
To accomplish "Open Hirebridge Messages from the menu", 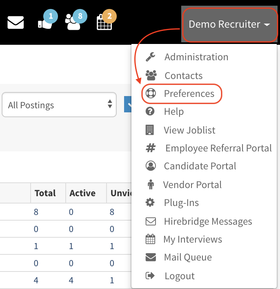I will point(208,221).
